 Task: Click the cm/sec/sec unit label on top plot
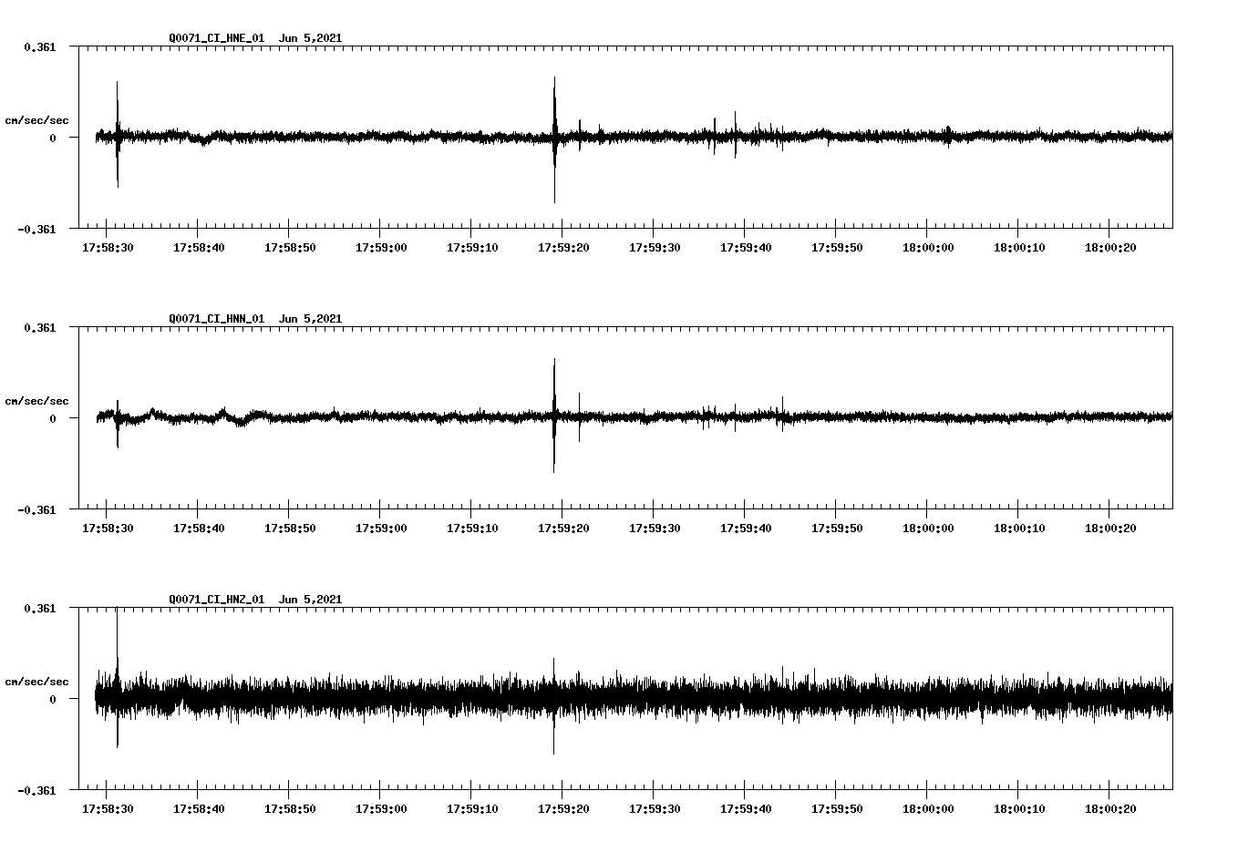pos(38,119)
